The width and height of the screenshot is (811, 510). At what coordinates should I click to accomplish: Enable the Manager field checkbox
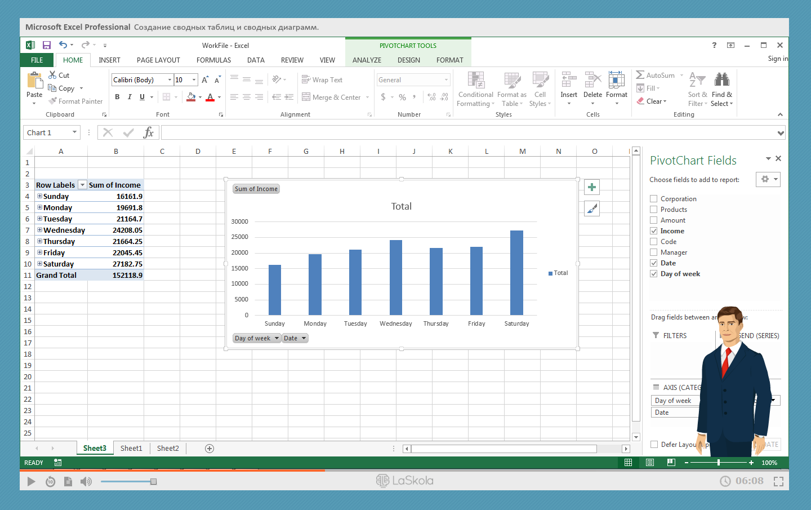point(654,252)
